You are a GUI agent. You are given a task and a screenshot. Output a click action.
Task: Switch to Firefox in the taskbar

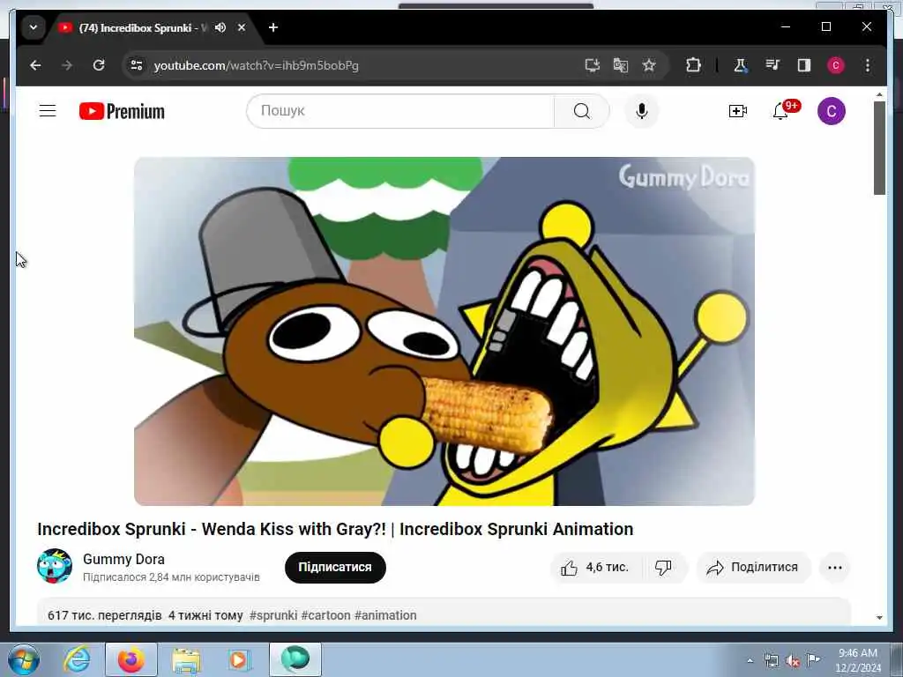(131, 659)
